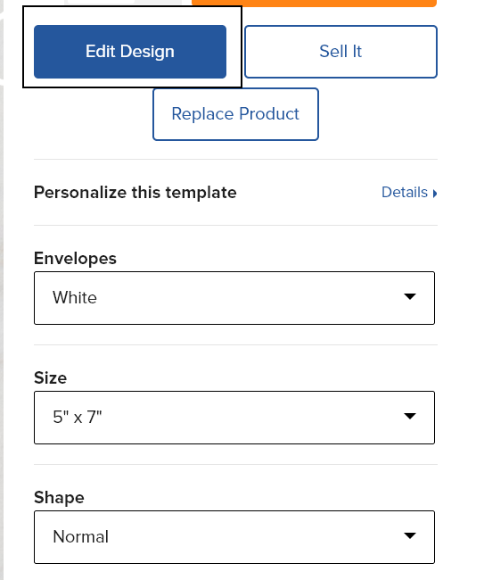Open the Size dropdown
484x580 pixels.
point(234,418)
